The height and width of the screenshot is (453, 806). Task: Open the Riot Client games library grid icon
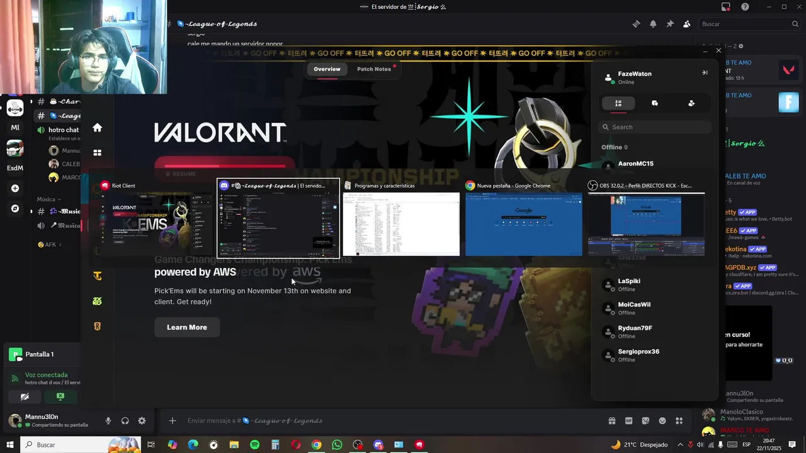pos(97,153)
